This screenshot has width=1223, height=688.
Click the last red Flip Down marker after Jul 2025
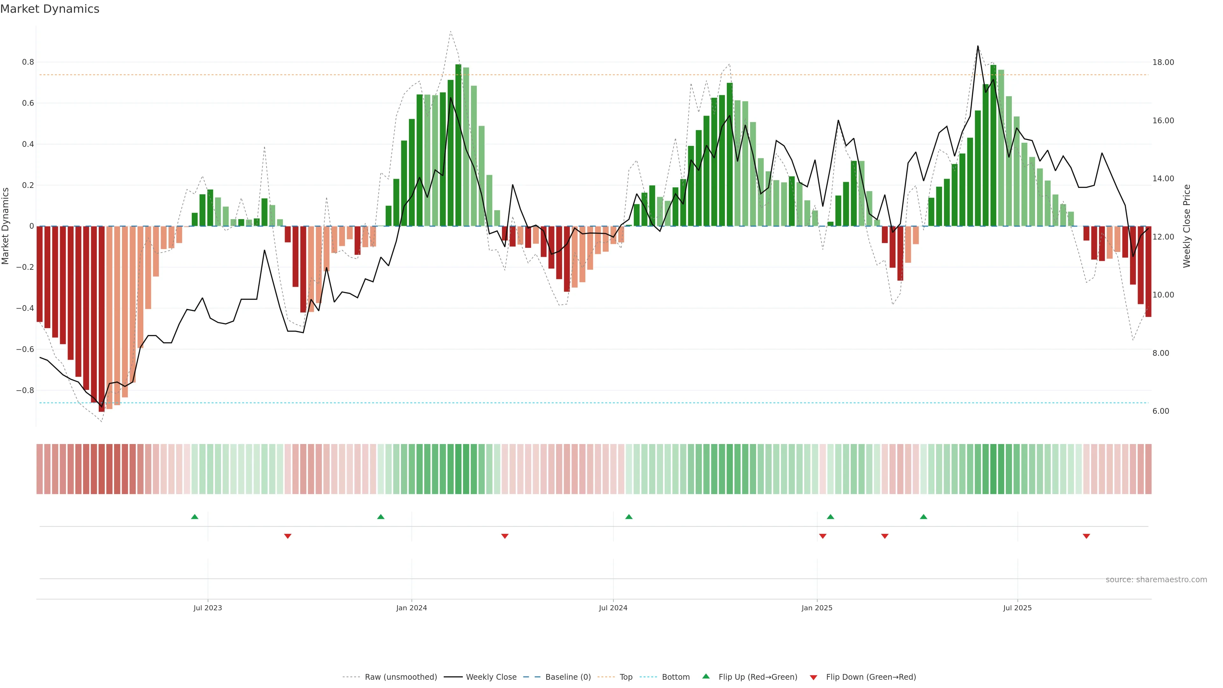tap(1086, 536)
